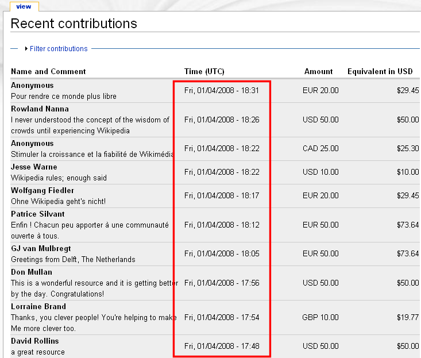Select the Jesse Warne donor name
Image resolution: width=421 pixels, height=358 pixels.
click(x=34, y=167)
